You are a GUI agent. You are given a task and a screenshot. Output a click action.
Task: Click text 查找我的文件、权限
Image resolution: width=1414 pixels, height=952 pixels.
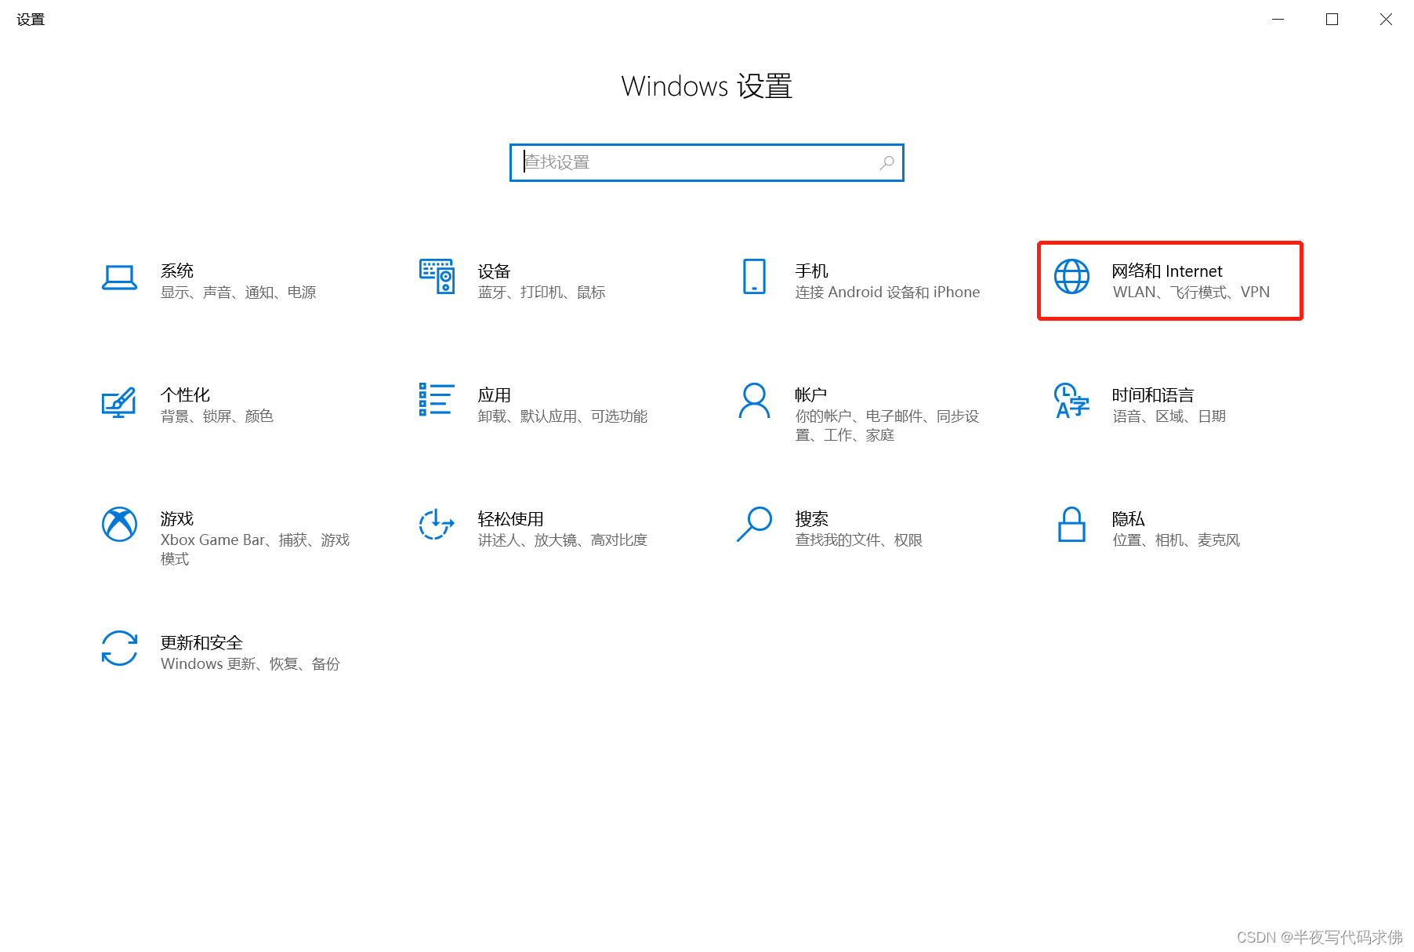coord(858,540)
